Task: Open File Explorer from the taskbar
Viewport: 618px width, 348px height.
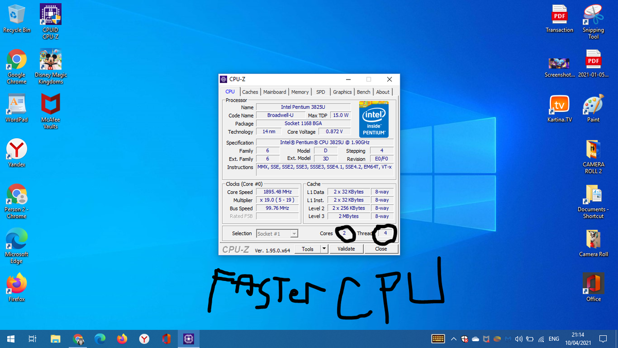Action: pyautogui.click(x=56, y=339)
